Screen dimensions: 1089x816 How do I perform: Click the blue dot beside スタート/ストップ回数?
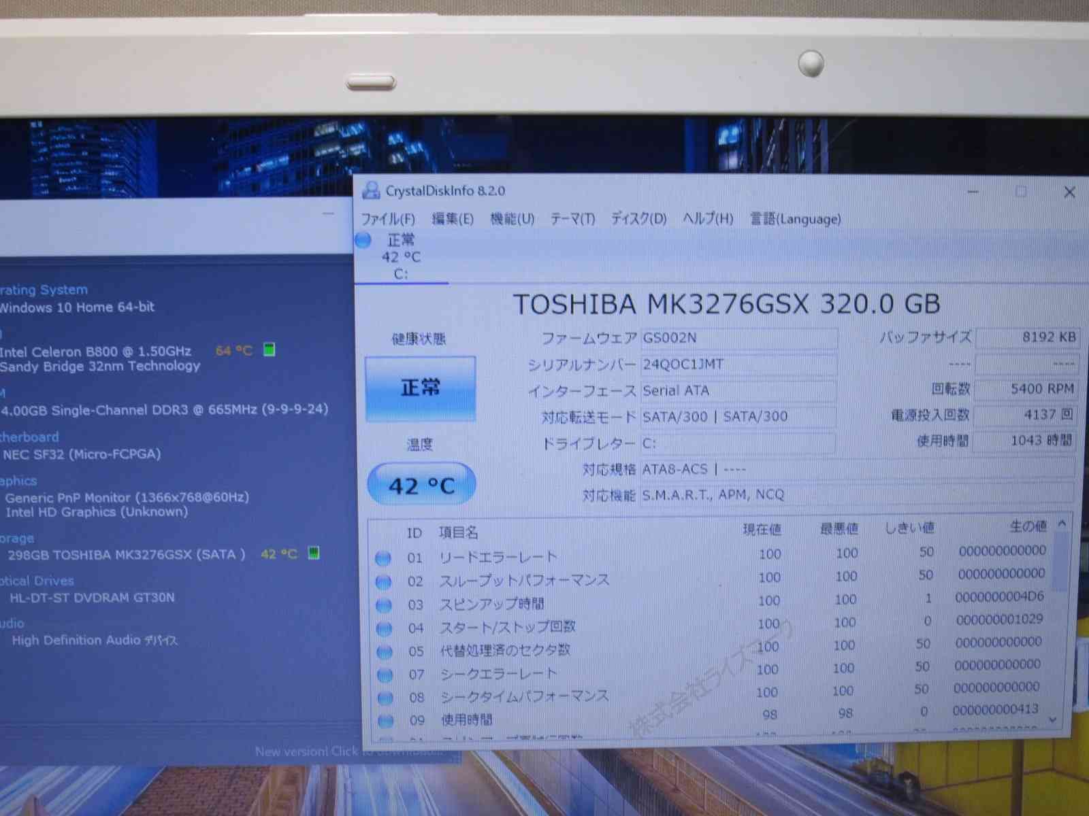click(x=384, y=626)
